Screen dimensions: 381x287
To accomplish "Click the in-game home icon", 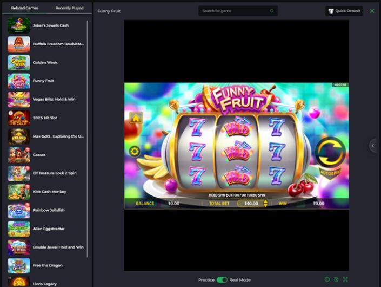I will tap(135, 118).
